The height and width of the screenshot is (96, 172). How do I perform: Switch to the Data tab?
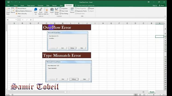[48, 5]
